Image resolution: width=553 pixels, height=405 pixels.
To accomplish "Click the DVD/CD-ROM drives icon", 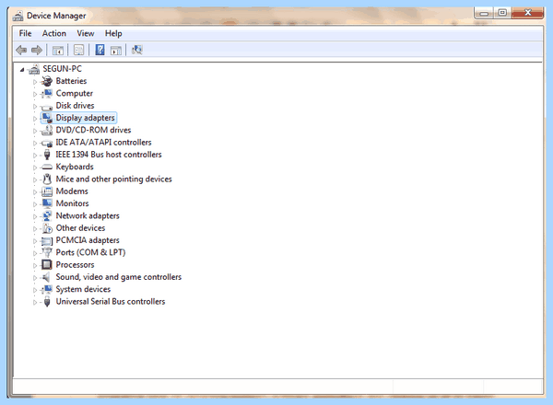I will tap(47, 131).
